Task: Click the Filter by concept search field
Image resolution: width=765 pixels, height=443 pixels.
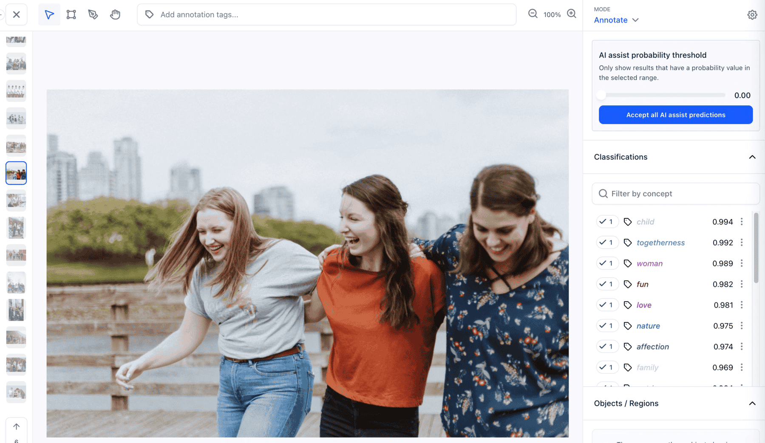Action: tap(675, 194)
